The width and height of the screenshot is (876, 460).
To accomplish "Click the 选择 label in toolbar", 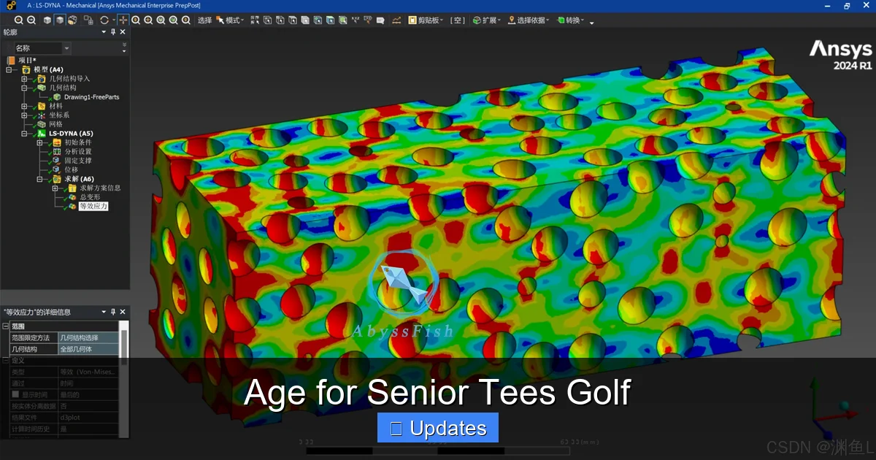I will coord(204,20).
